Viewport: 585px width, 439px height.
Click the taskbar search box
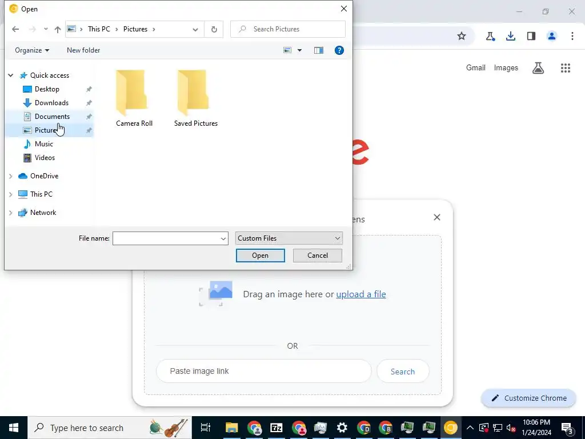[110, 428]
